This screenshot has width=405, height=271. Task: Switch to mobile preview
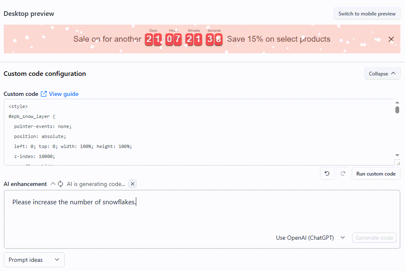click(367, 14)
